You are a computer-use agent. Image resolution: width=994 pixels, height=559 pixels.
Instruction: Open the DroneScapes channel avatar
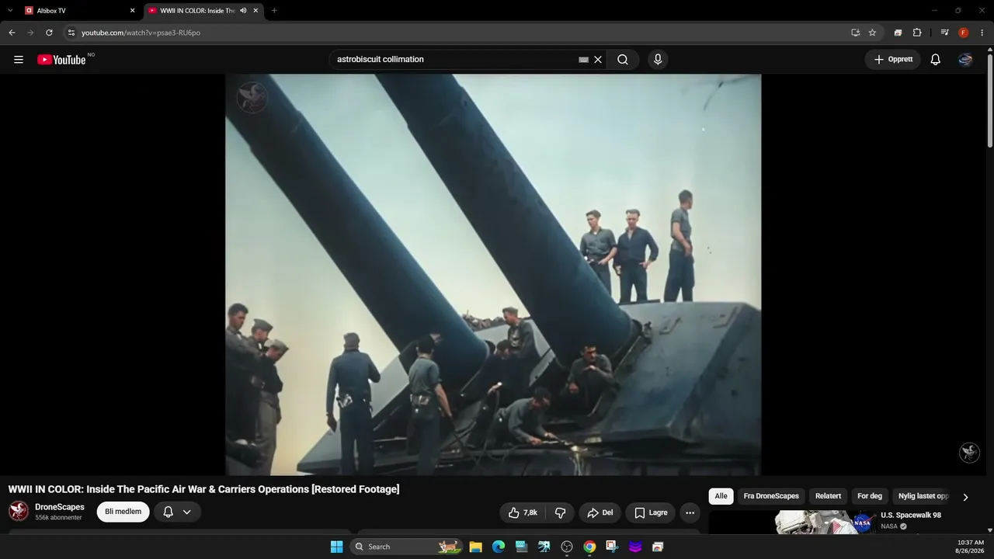(19, 511)
